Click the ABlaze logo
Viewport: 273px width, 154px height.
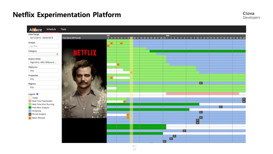(x=35, y=29)
